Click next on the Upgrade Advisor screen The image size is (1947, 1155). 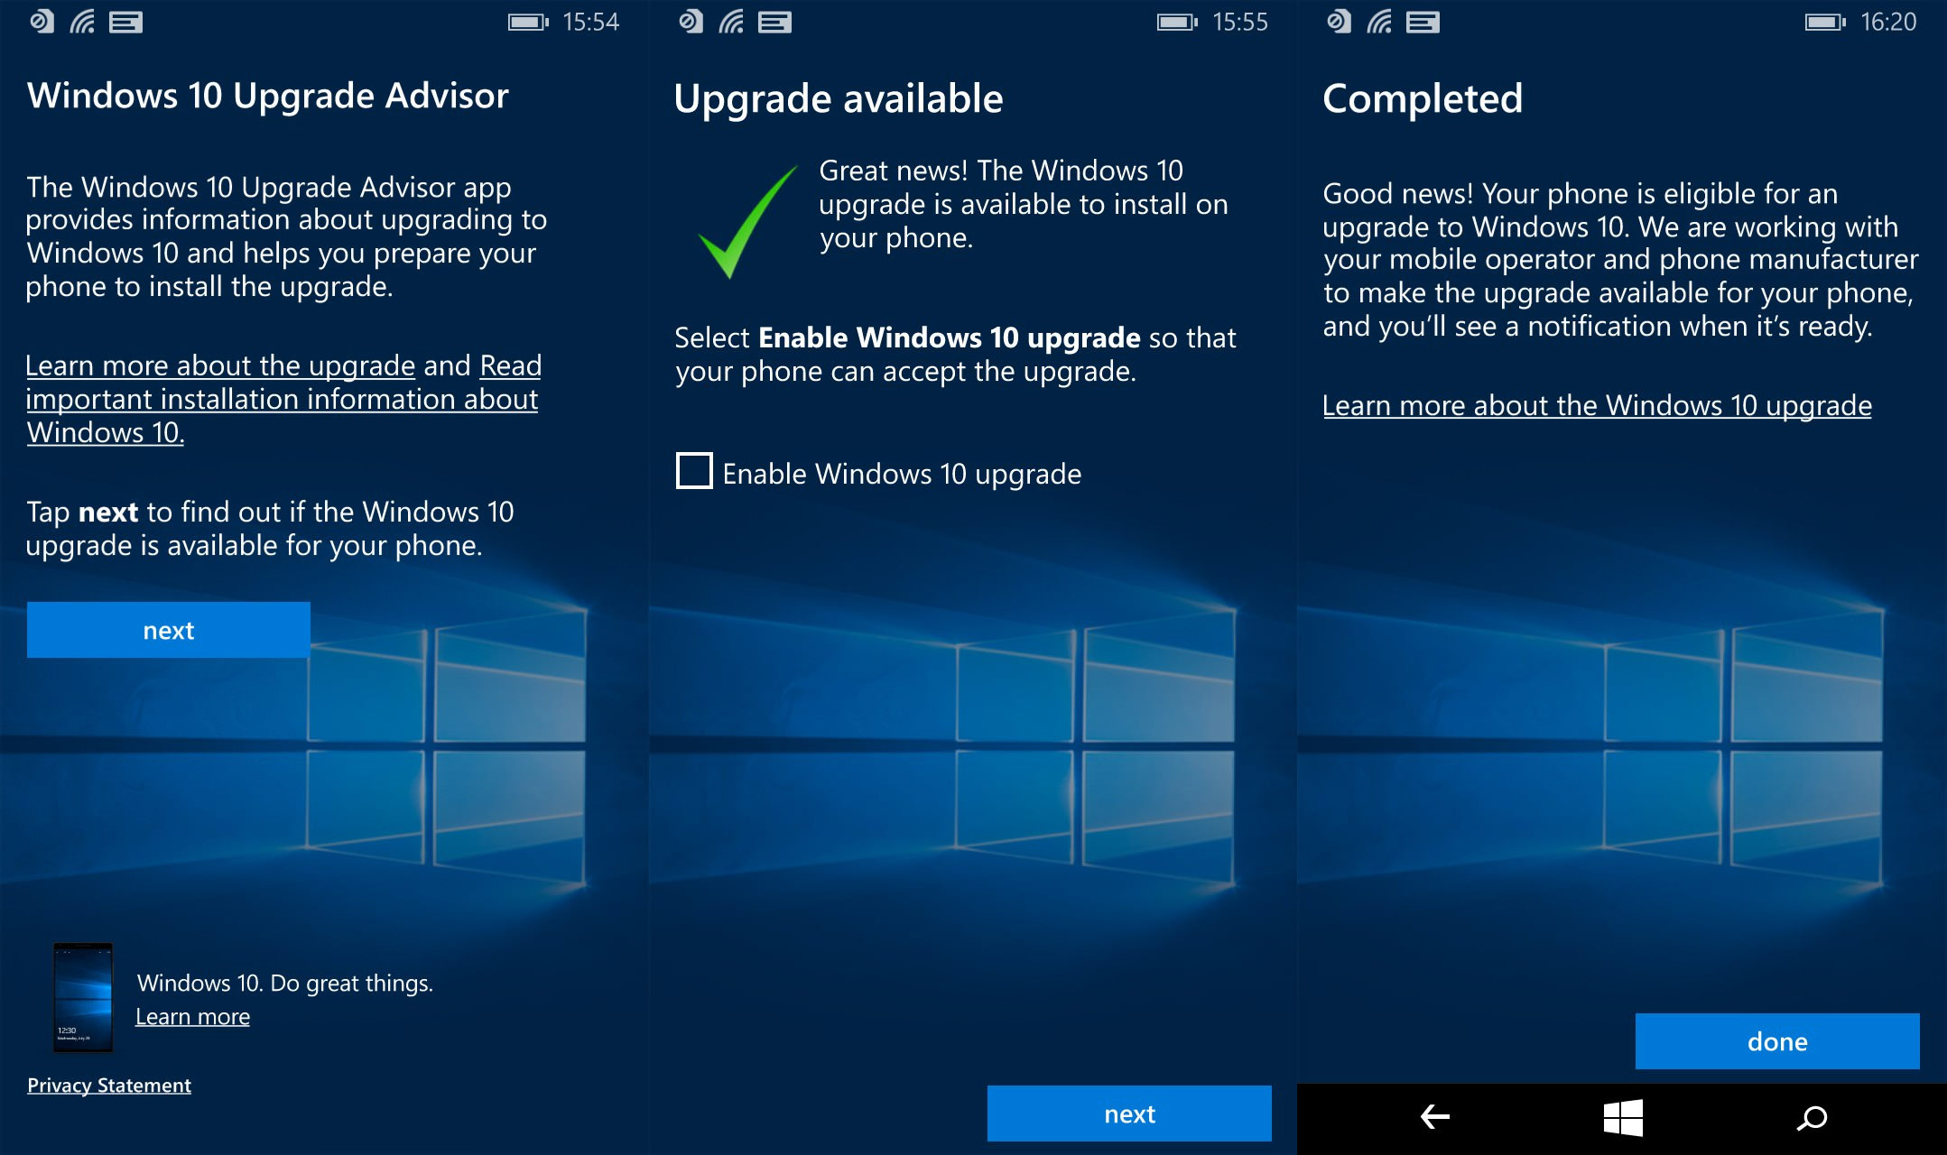tap(169, 630)
